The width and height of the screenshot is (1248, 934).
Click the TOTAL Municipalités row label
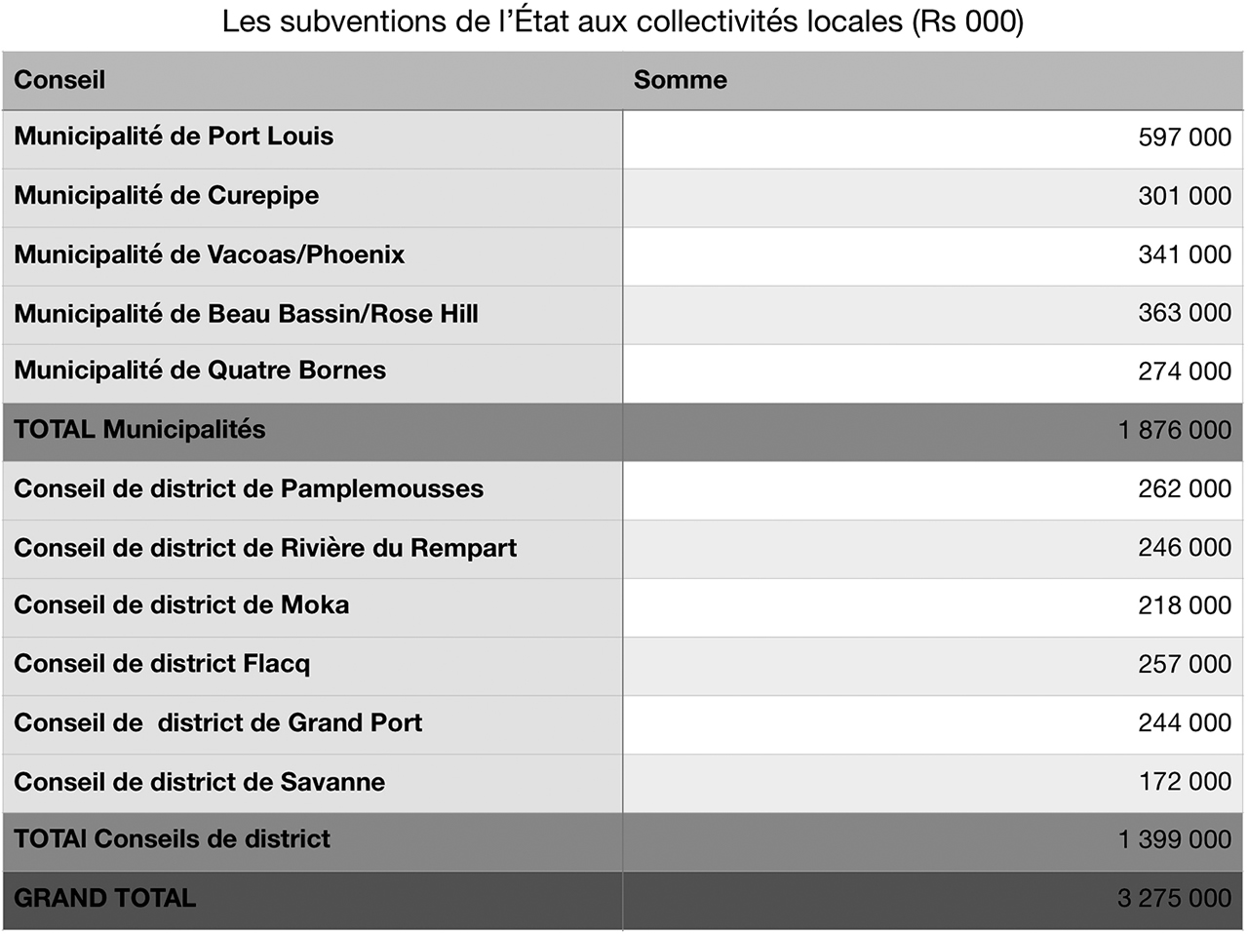tap(139, 430)
